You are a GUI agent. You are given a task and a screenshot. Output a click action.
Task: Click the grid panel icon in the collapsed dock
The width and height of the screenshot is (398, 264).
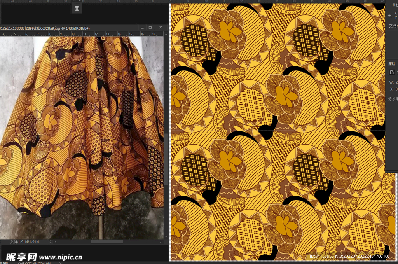tap(77, 9)
